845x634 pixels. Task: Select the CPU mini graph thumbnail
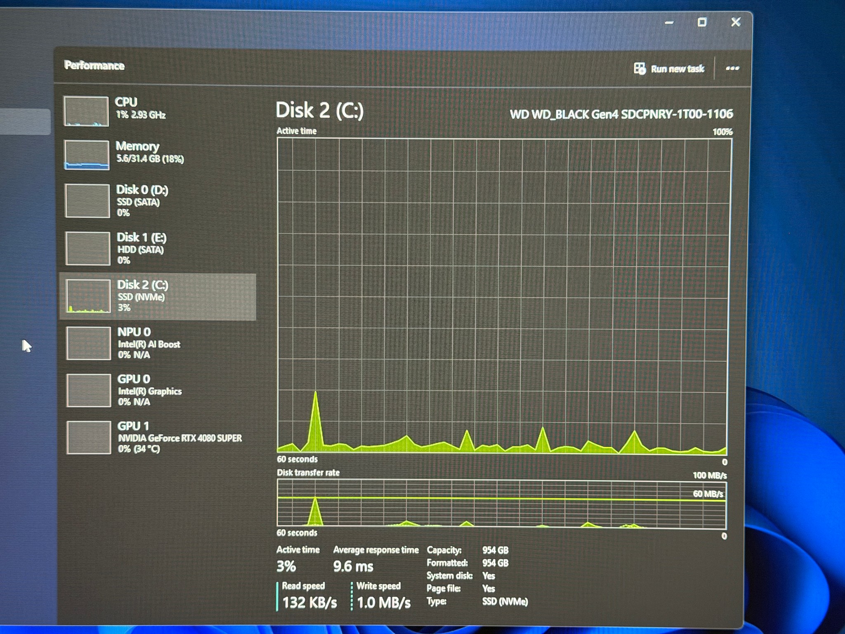86,111
